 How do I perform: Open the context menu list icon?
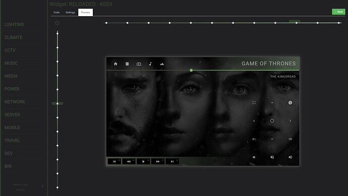[x=290, y=139]
